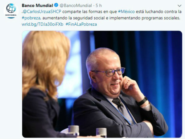The width and height of the screenshot is (185, 139).
Task: Open the Banco Mundial account name
Action: click(x=37, y=6)
